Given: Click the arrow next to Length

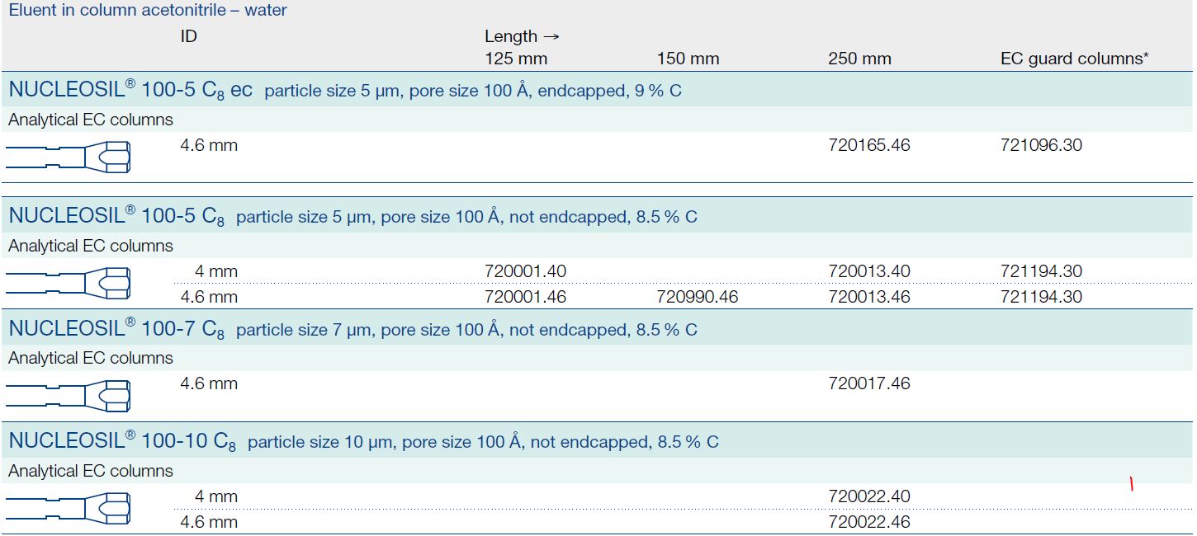Looking at the screenshot, I should click(x=552, y=37).
